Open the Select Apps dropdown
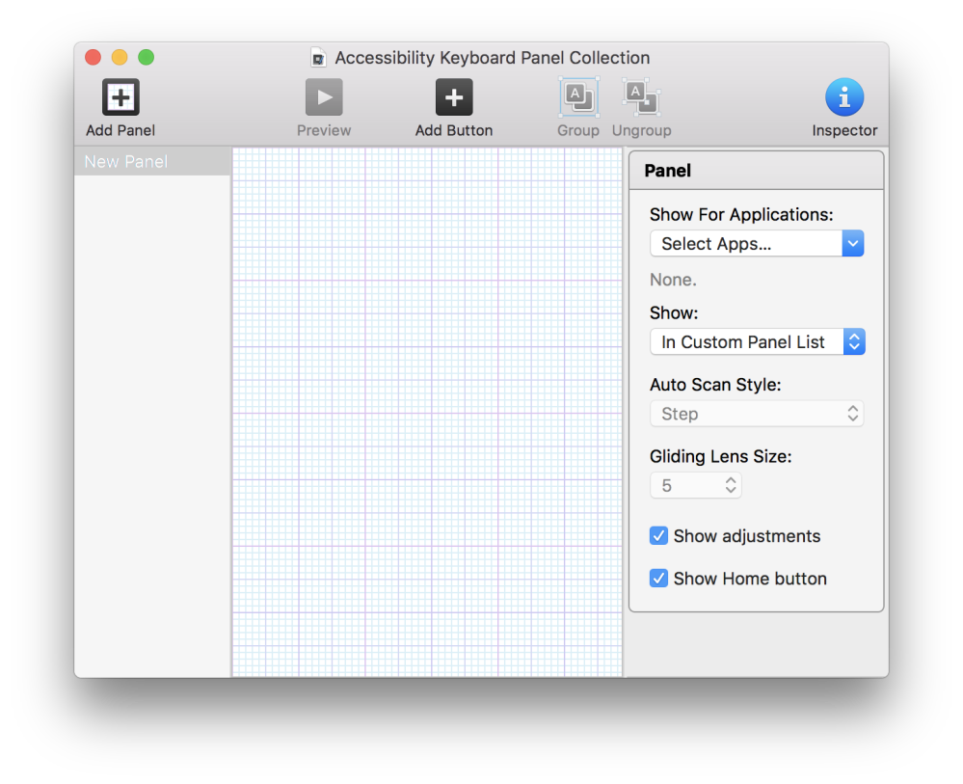963x784 pixels. [x=756, y=243]
